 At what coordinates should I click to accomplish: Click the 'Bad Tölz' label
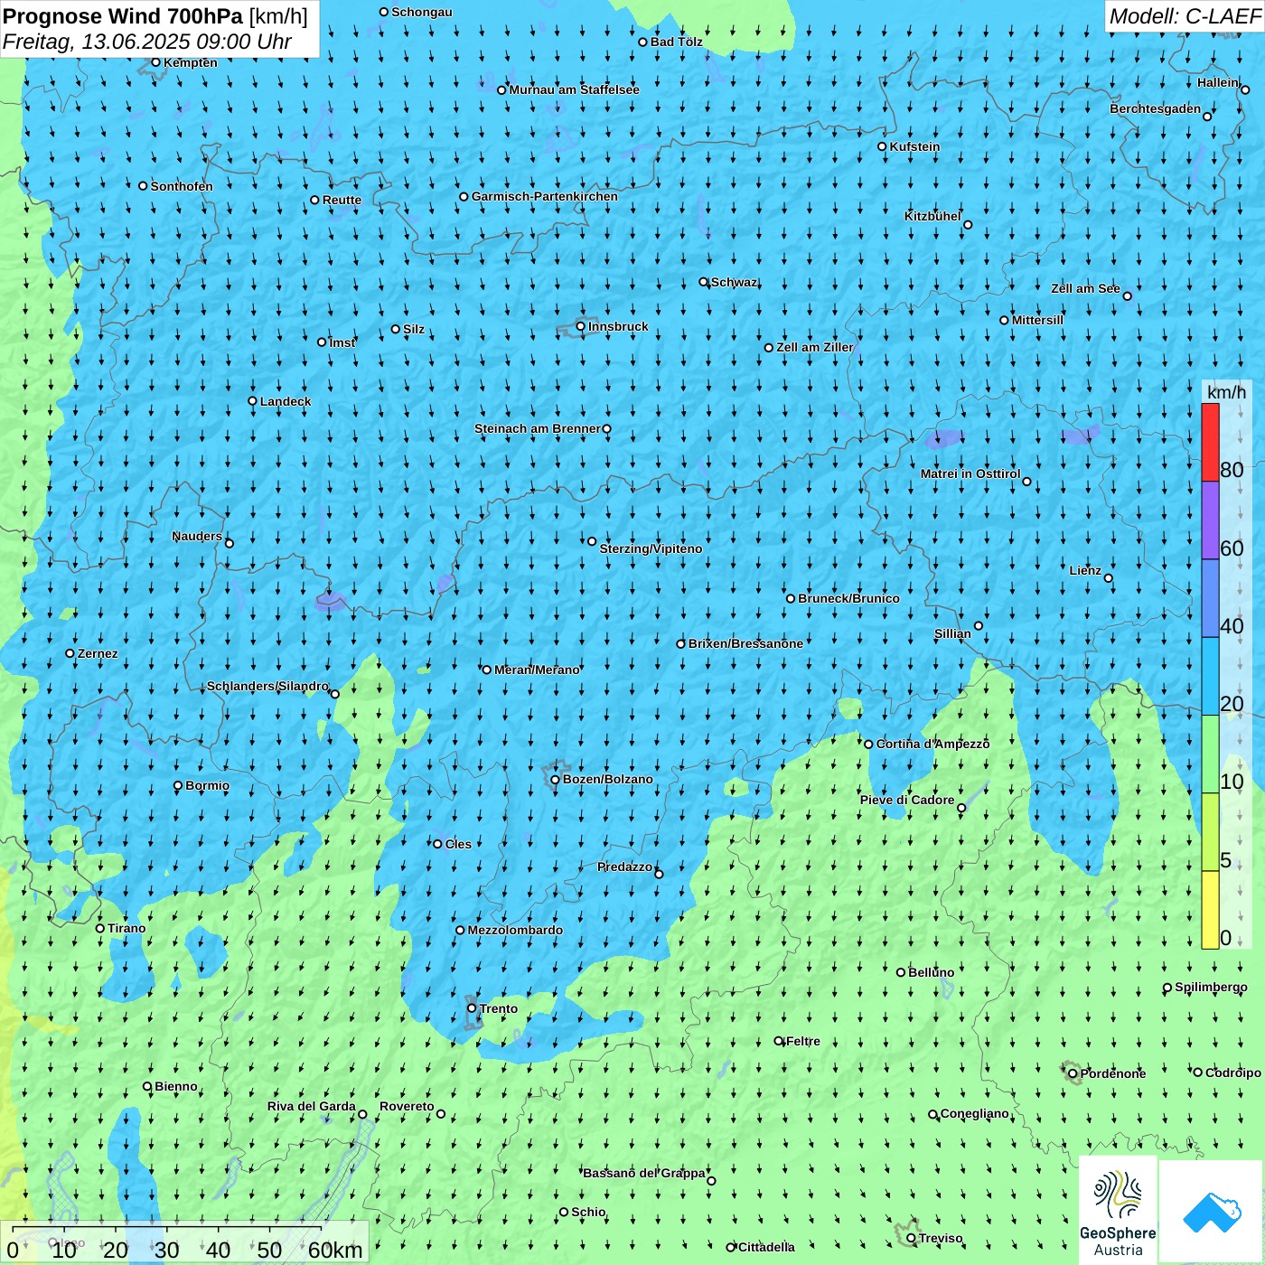677,42
